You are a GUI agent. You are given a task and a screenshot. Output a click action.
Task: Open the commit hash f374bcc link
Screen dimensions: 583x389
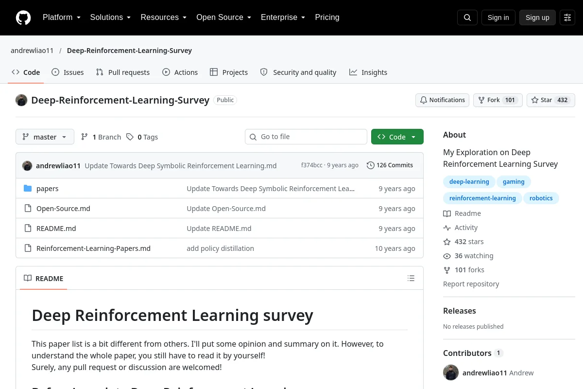coord(312,165)
